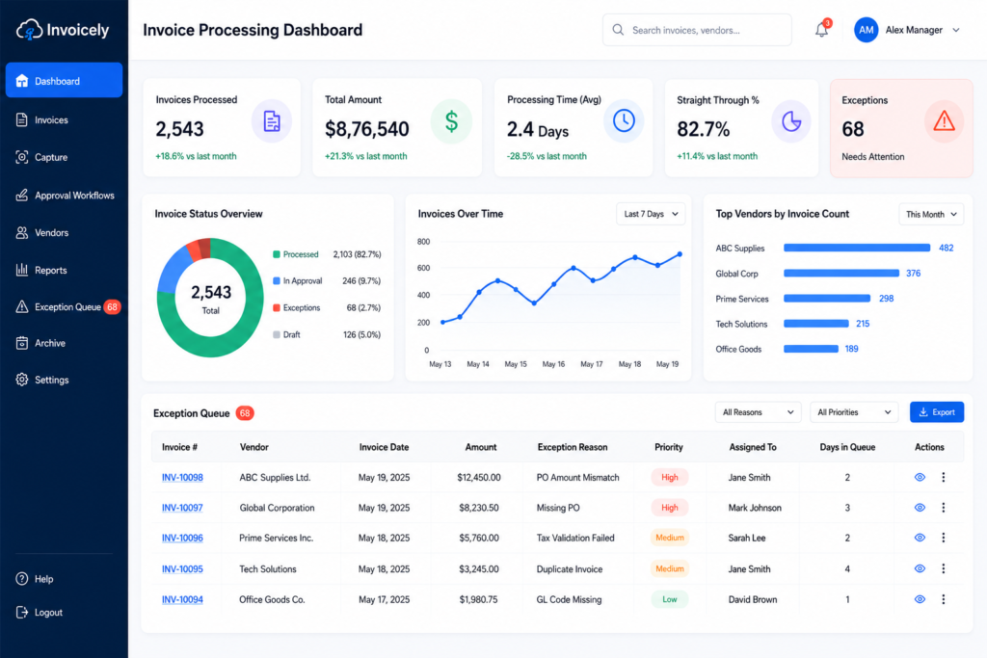
Task: Open more actions for INV-10094
Action: point(943,599)
